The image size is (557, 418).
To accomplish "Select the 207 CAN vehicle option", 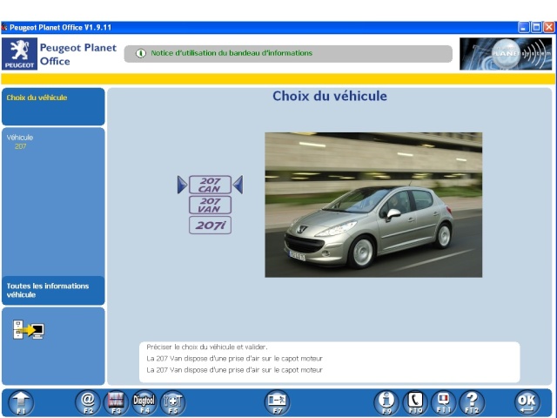I will click(x=210, y=185).
